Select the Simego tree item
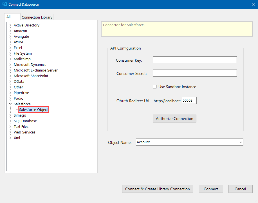This screenshot has width=258, height=203. (20, 115)
